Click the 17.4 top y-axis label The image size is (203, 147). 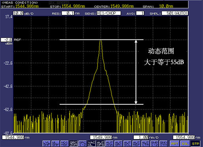click(x=9, y=17)
